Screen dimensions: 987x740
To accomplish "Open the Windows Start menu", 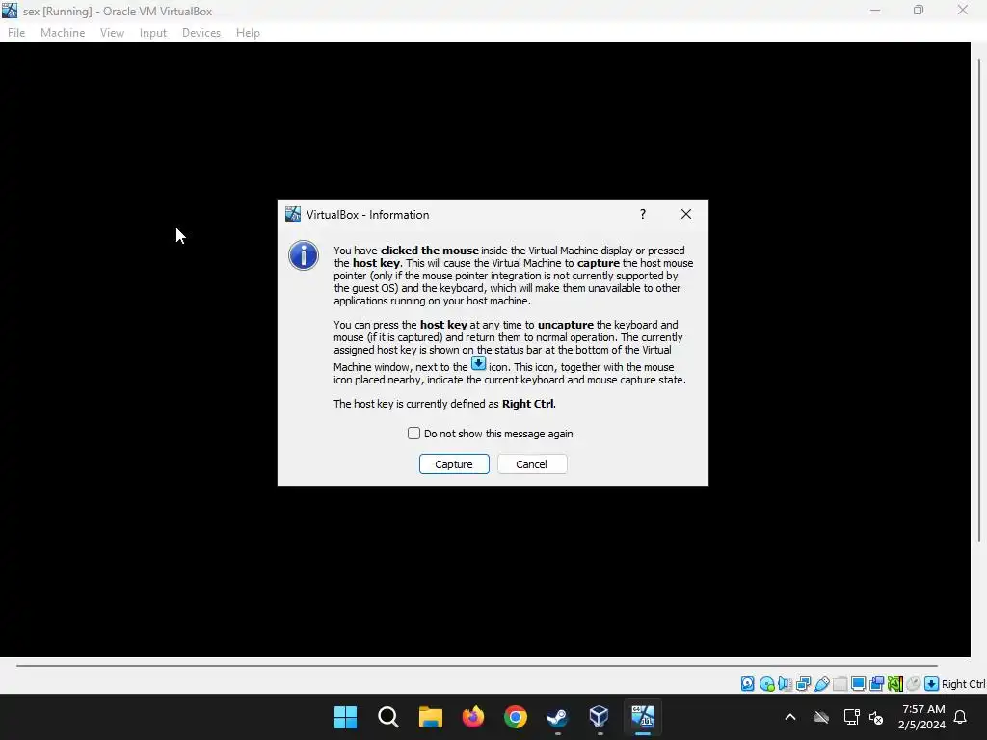I will [x=345, y=717].
